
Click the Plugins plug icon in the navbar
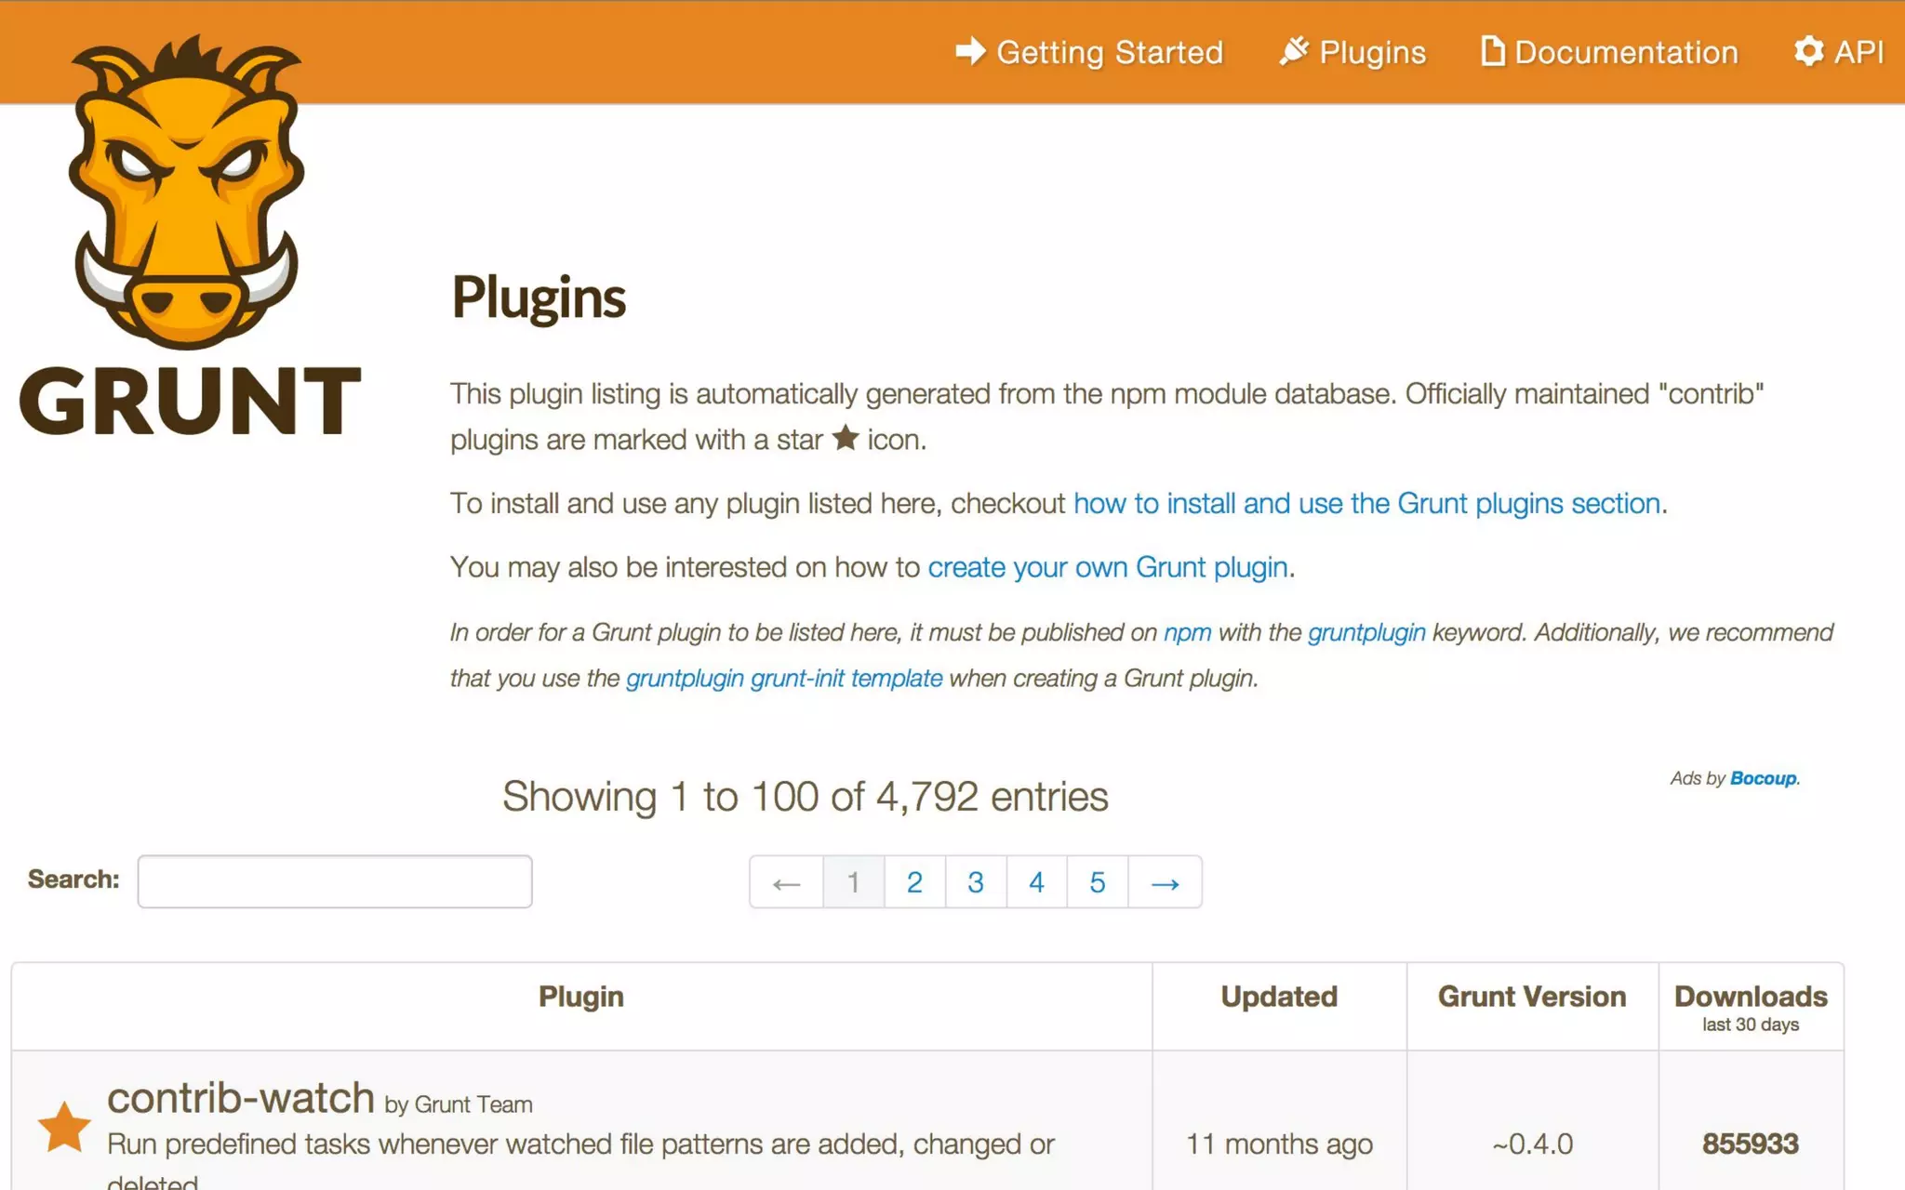(1293, 51)
